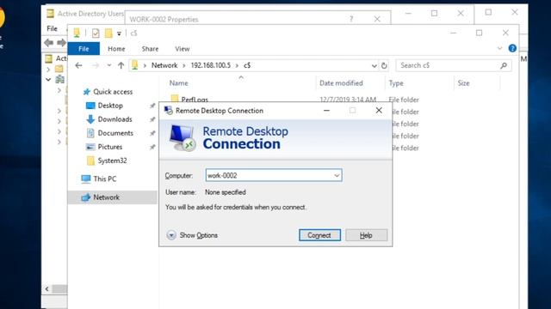Screen dimensions: 551x309
Task: Open the Computer name dropdown arrow
Action: click(x=337, y=175)
